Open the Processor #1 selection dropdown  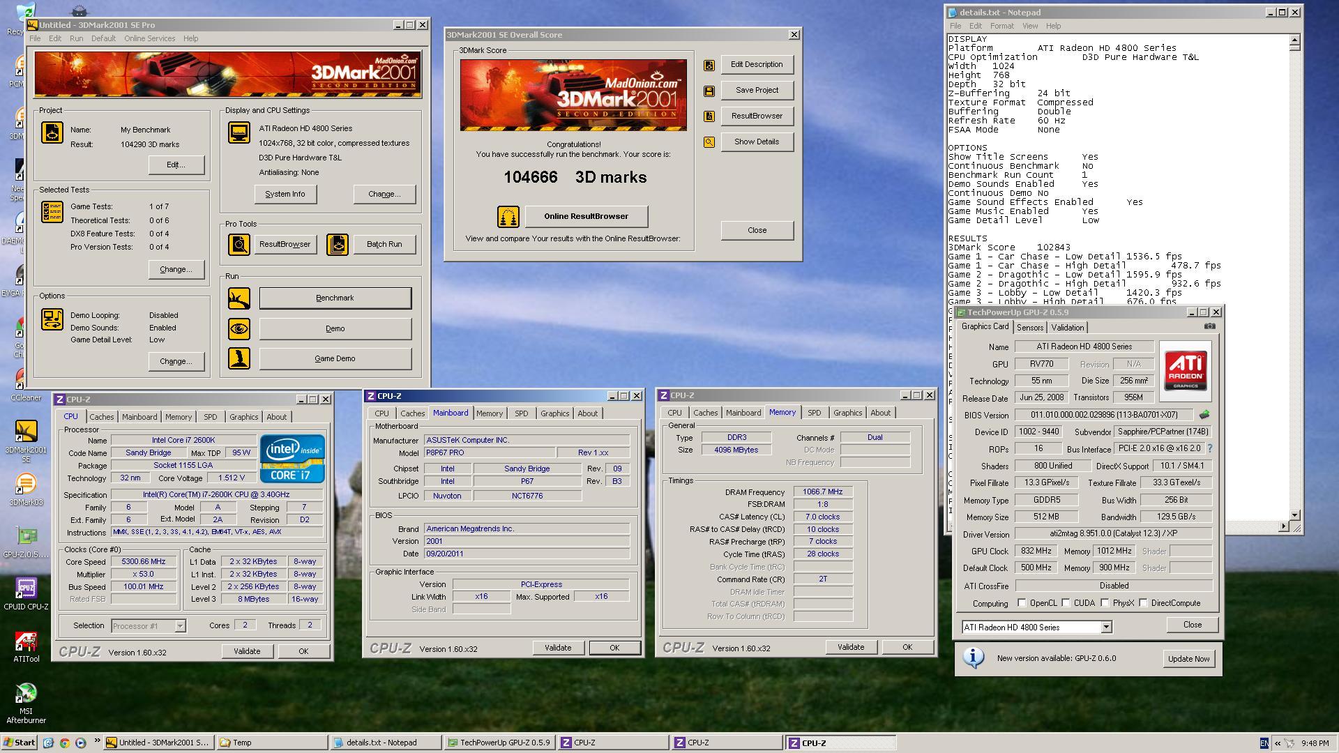tap(180, 626)
